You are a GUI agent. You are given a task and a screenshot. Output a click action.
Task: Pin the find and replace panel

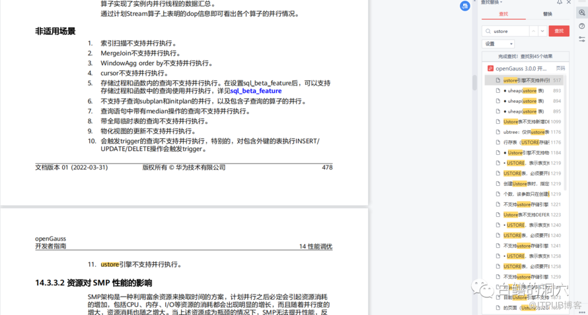coord(559,2)
